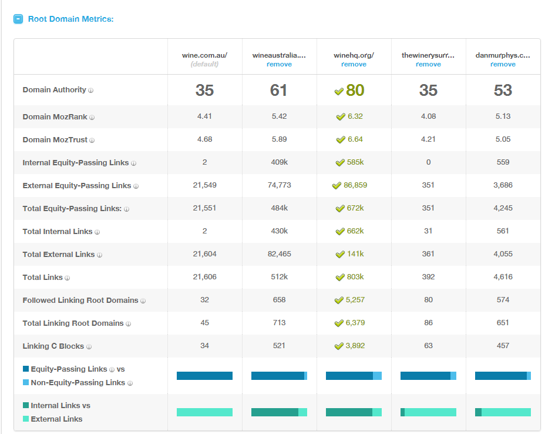The height and width of the screenshot is (434, 545).
Task: Click green checkmark next to 662k
Action: (x=340, y=232)
